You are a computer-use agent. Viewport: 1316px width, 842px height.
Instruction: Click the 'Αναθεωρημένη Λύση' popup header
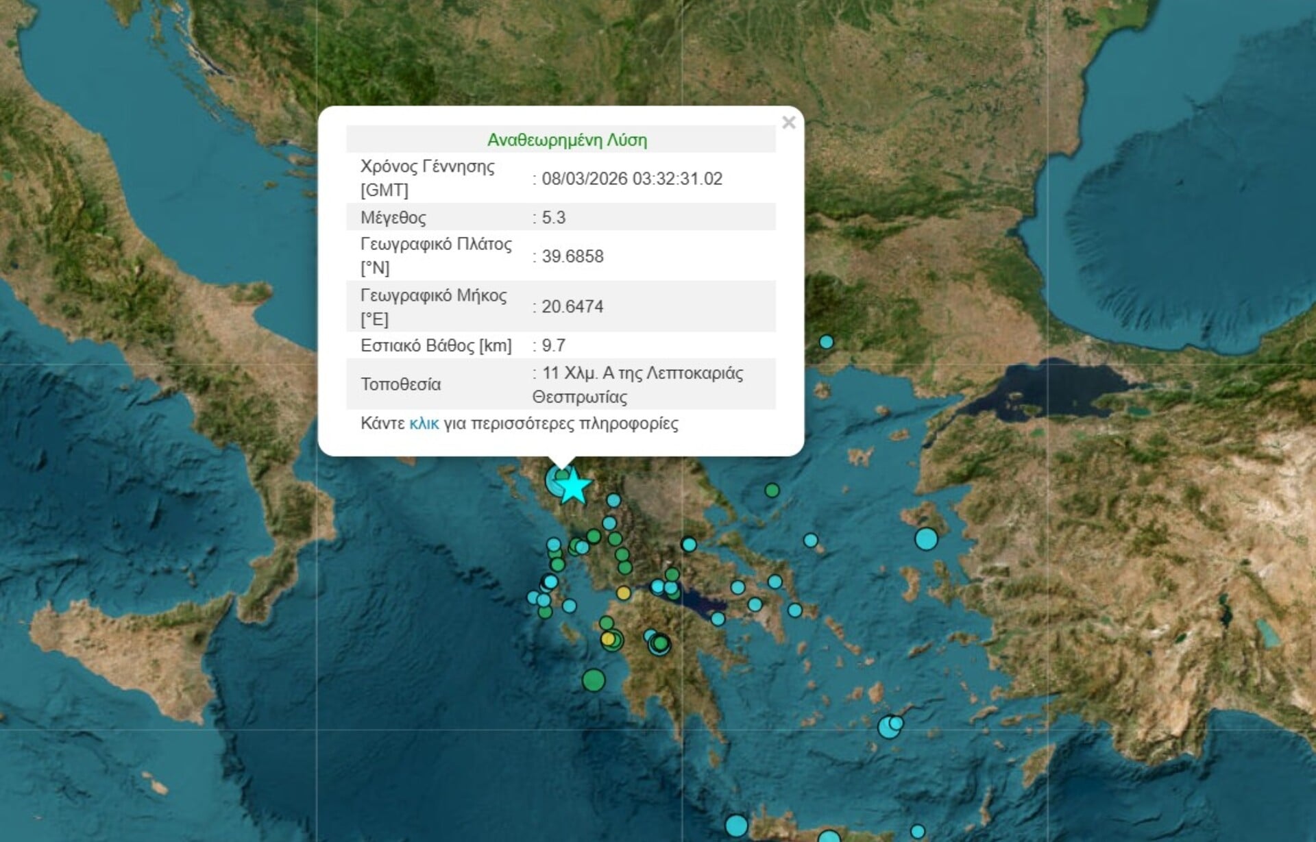(567, 140)
